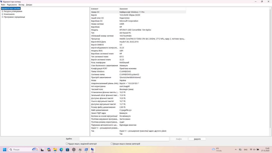This screenshot has width=272, height=153.
Task: Click System Information title bar icon
Action: pyautogui.click(x=2, y=2)
